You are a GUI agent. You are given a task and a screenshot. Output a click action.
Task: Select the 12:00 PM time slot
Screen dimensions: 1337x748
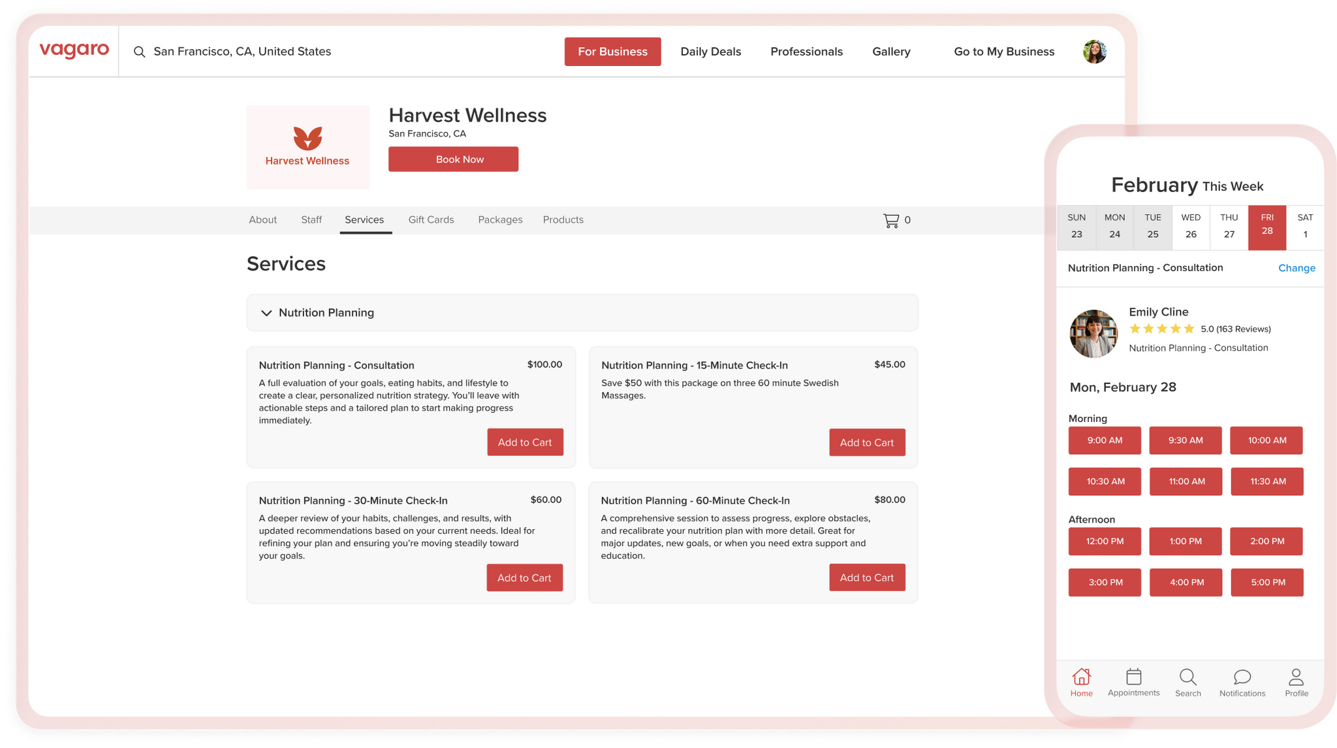pyautogui.click(x=1105, y=542)
